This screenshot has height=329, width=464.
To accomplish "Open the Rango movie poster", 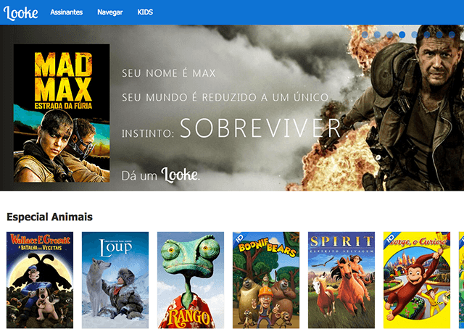I will [191, 280].
